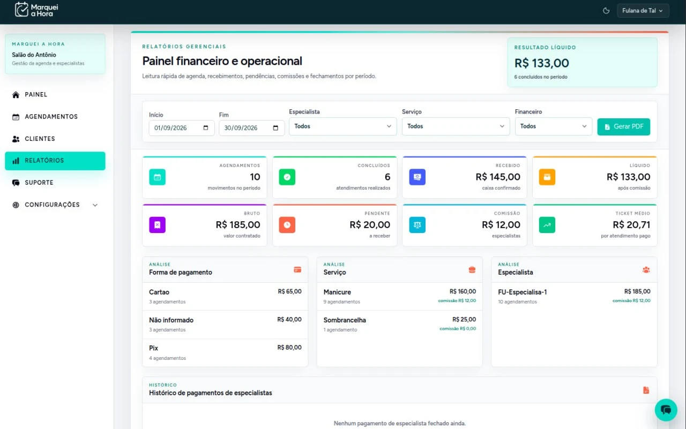Open Suporte in the sidebar
Screen dimensions: 686x429
55,183
